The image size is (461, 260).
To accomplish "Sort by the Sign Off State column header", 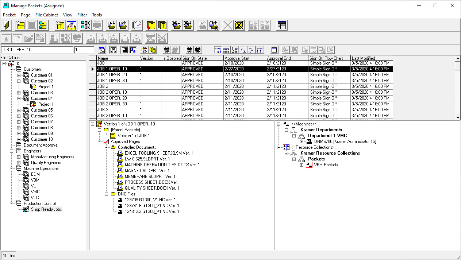I will click(202, 58).
